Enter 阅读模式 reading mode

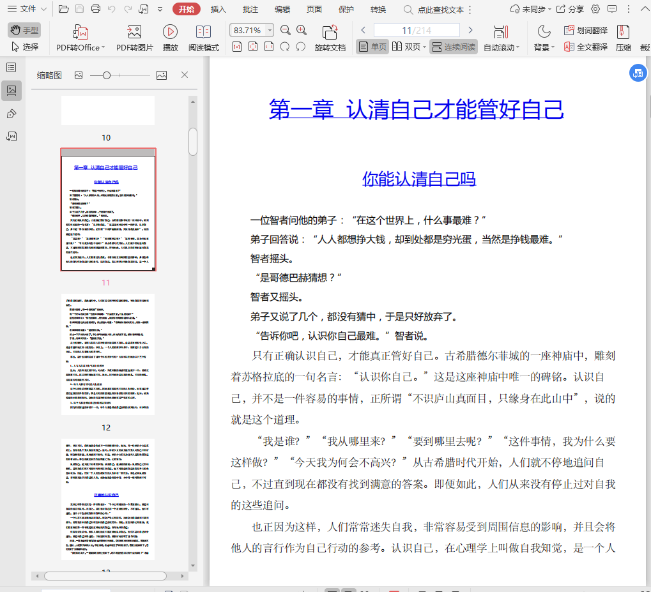click(x=203, y=32)
